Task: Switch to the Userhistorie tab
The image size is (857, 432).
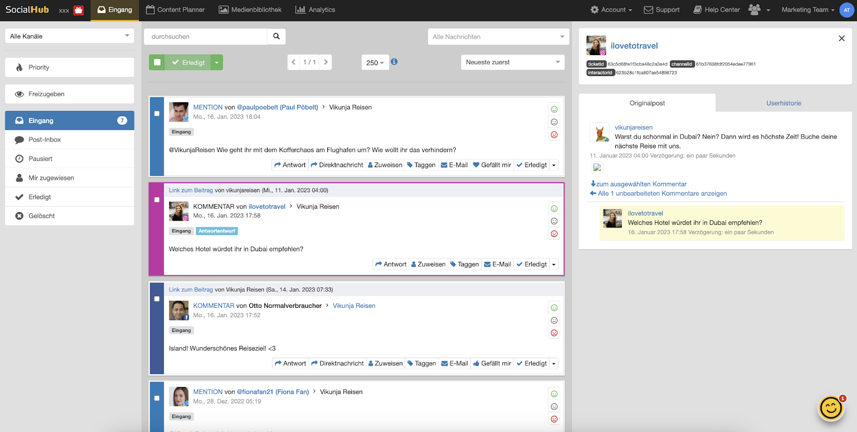Action: 784,103
